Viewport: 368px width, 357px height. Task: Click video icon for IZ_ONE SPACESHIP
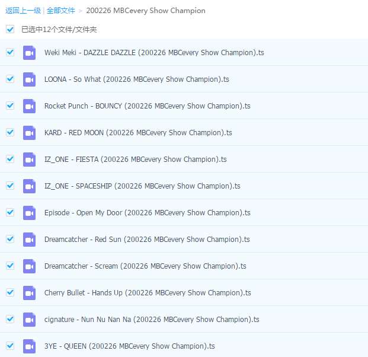pyautogui.click(x=30, y=186)
